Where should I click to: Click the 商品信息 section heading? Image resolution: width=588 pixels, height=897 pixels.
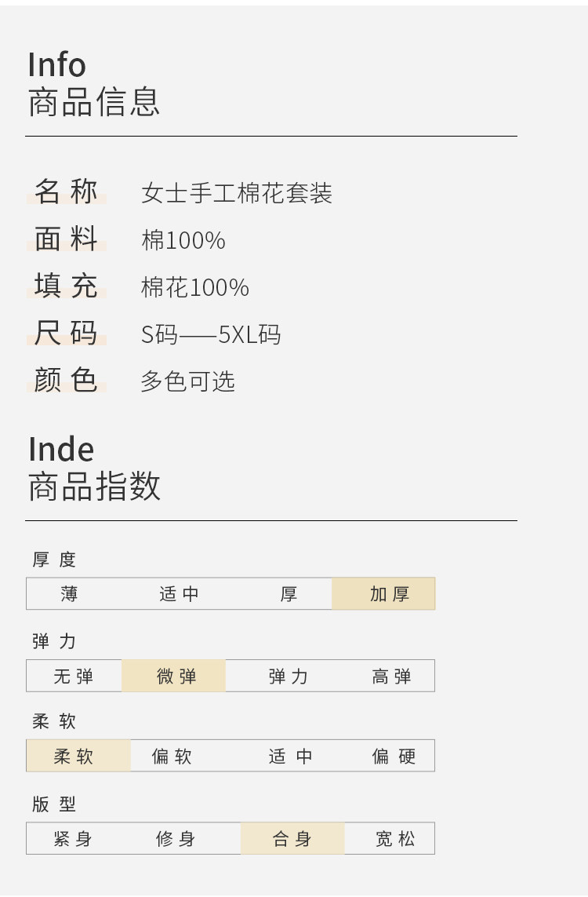point(94,102)
